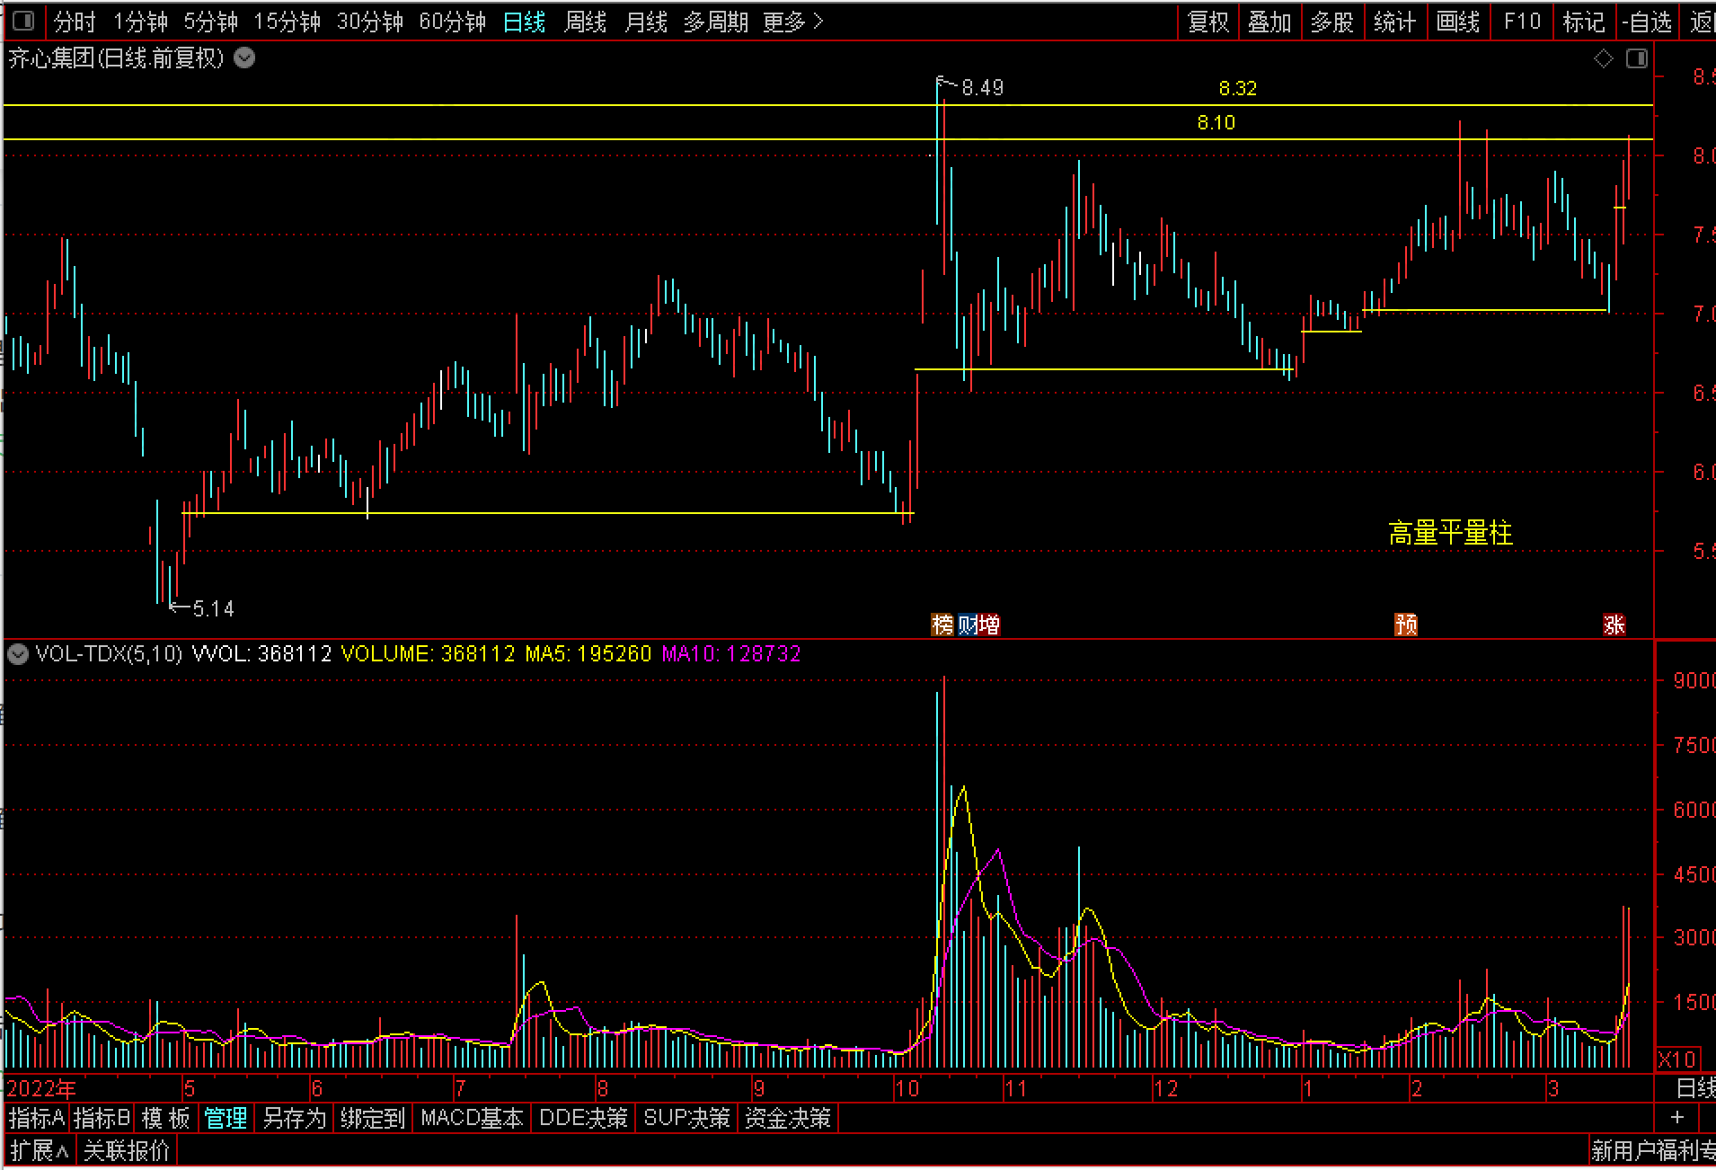Click the 涨 event marker
This screenshot has height=1170, width=1716.
coord(1614,625)
